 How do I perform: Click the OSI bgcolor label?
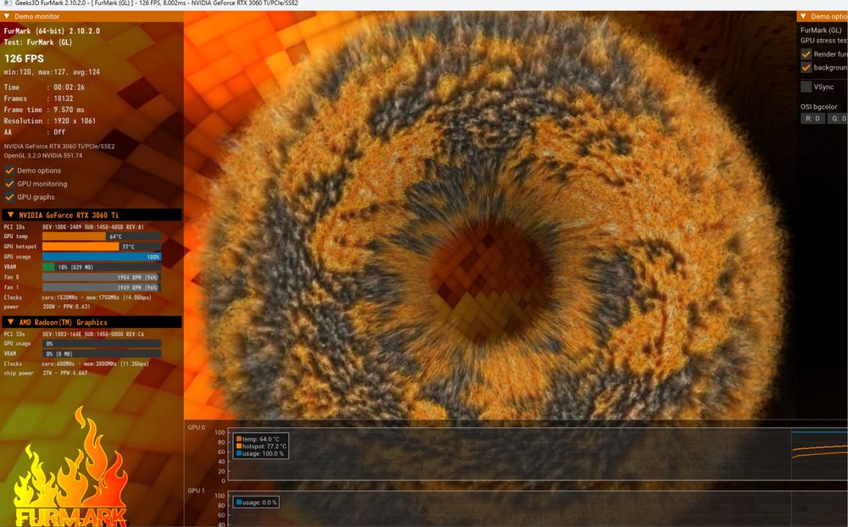[x=819, y=107]
